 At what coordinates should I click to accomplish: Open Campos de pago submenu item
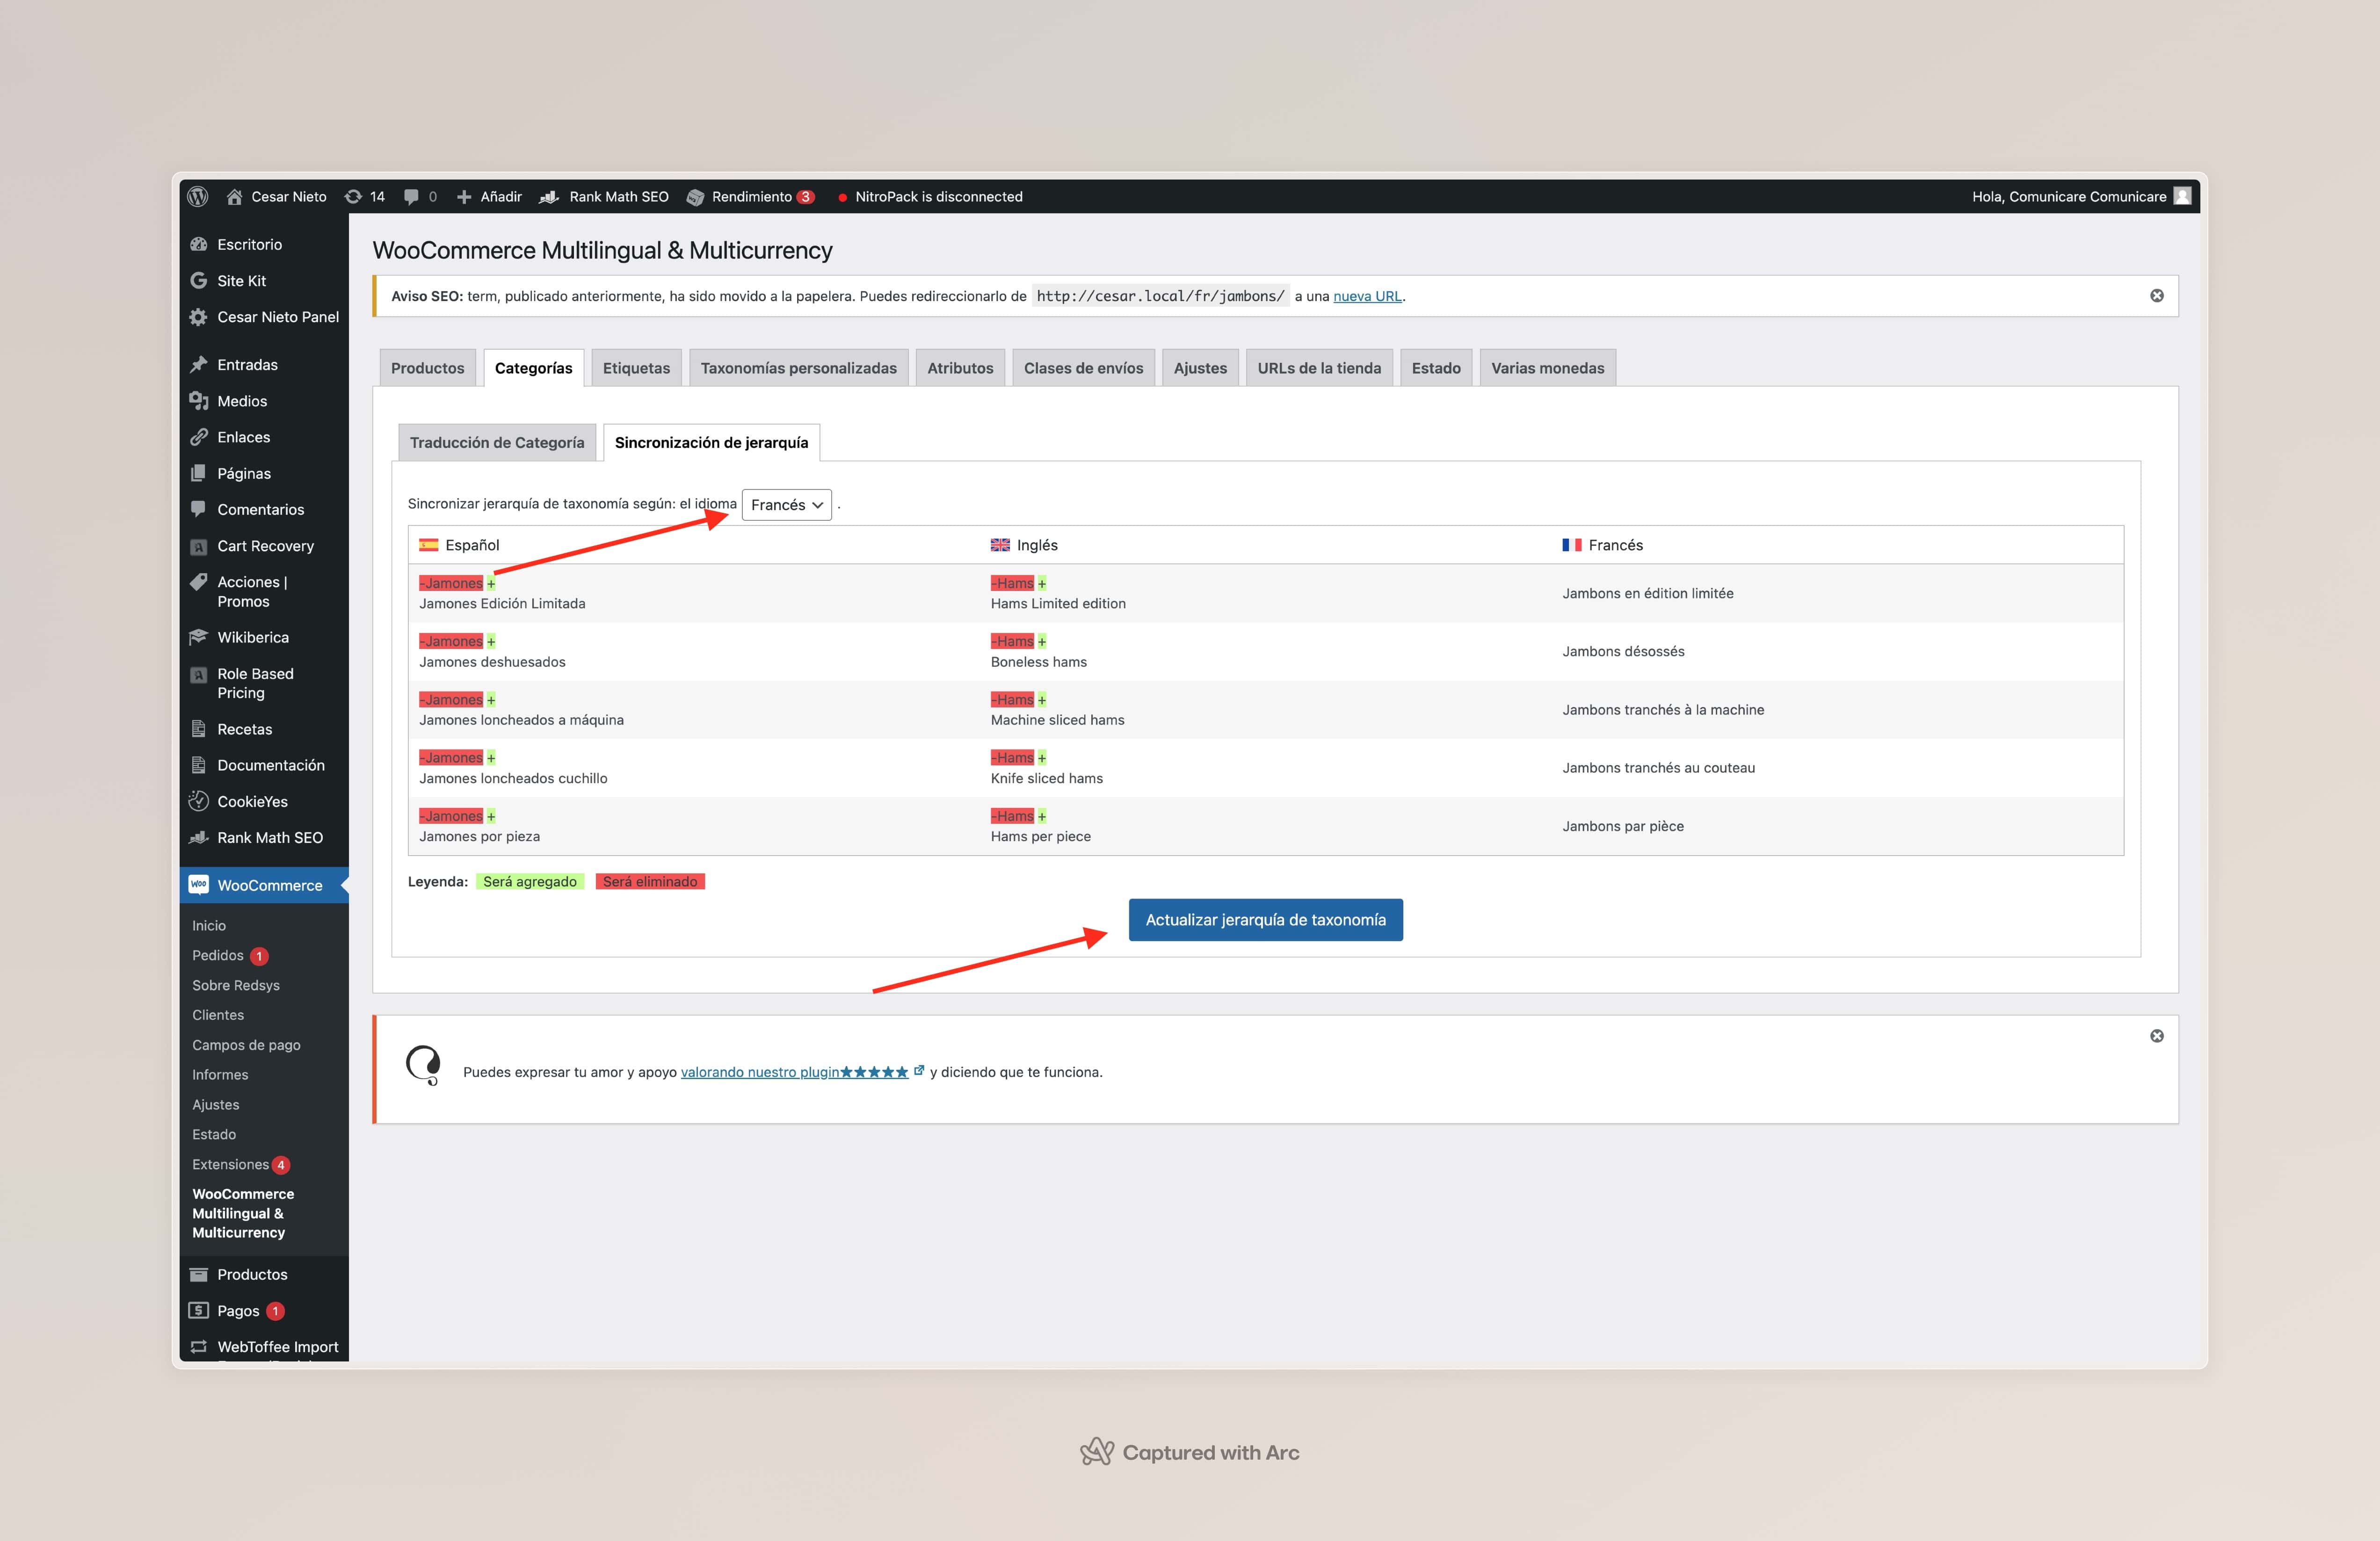click(246, 1045)
